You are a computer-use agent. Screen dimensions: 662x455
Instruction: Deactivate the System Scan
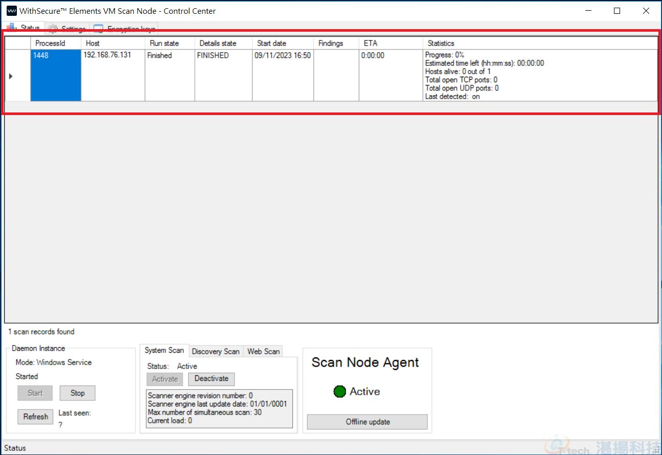click(212, 379)
